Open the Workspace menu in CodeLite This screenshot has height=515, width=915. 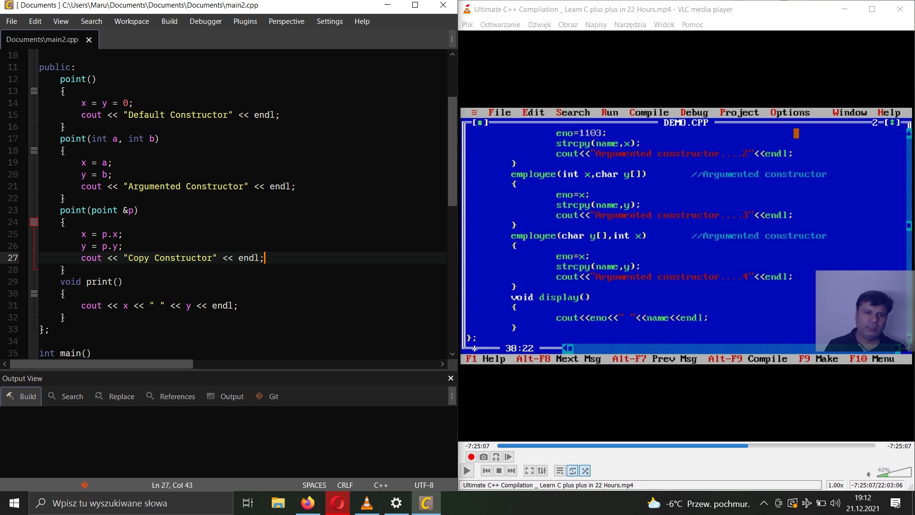click(132, 21)
